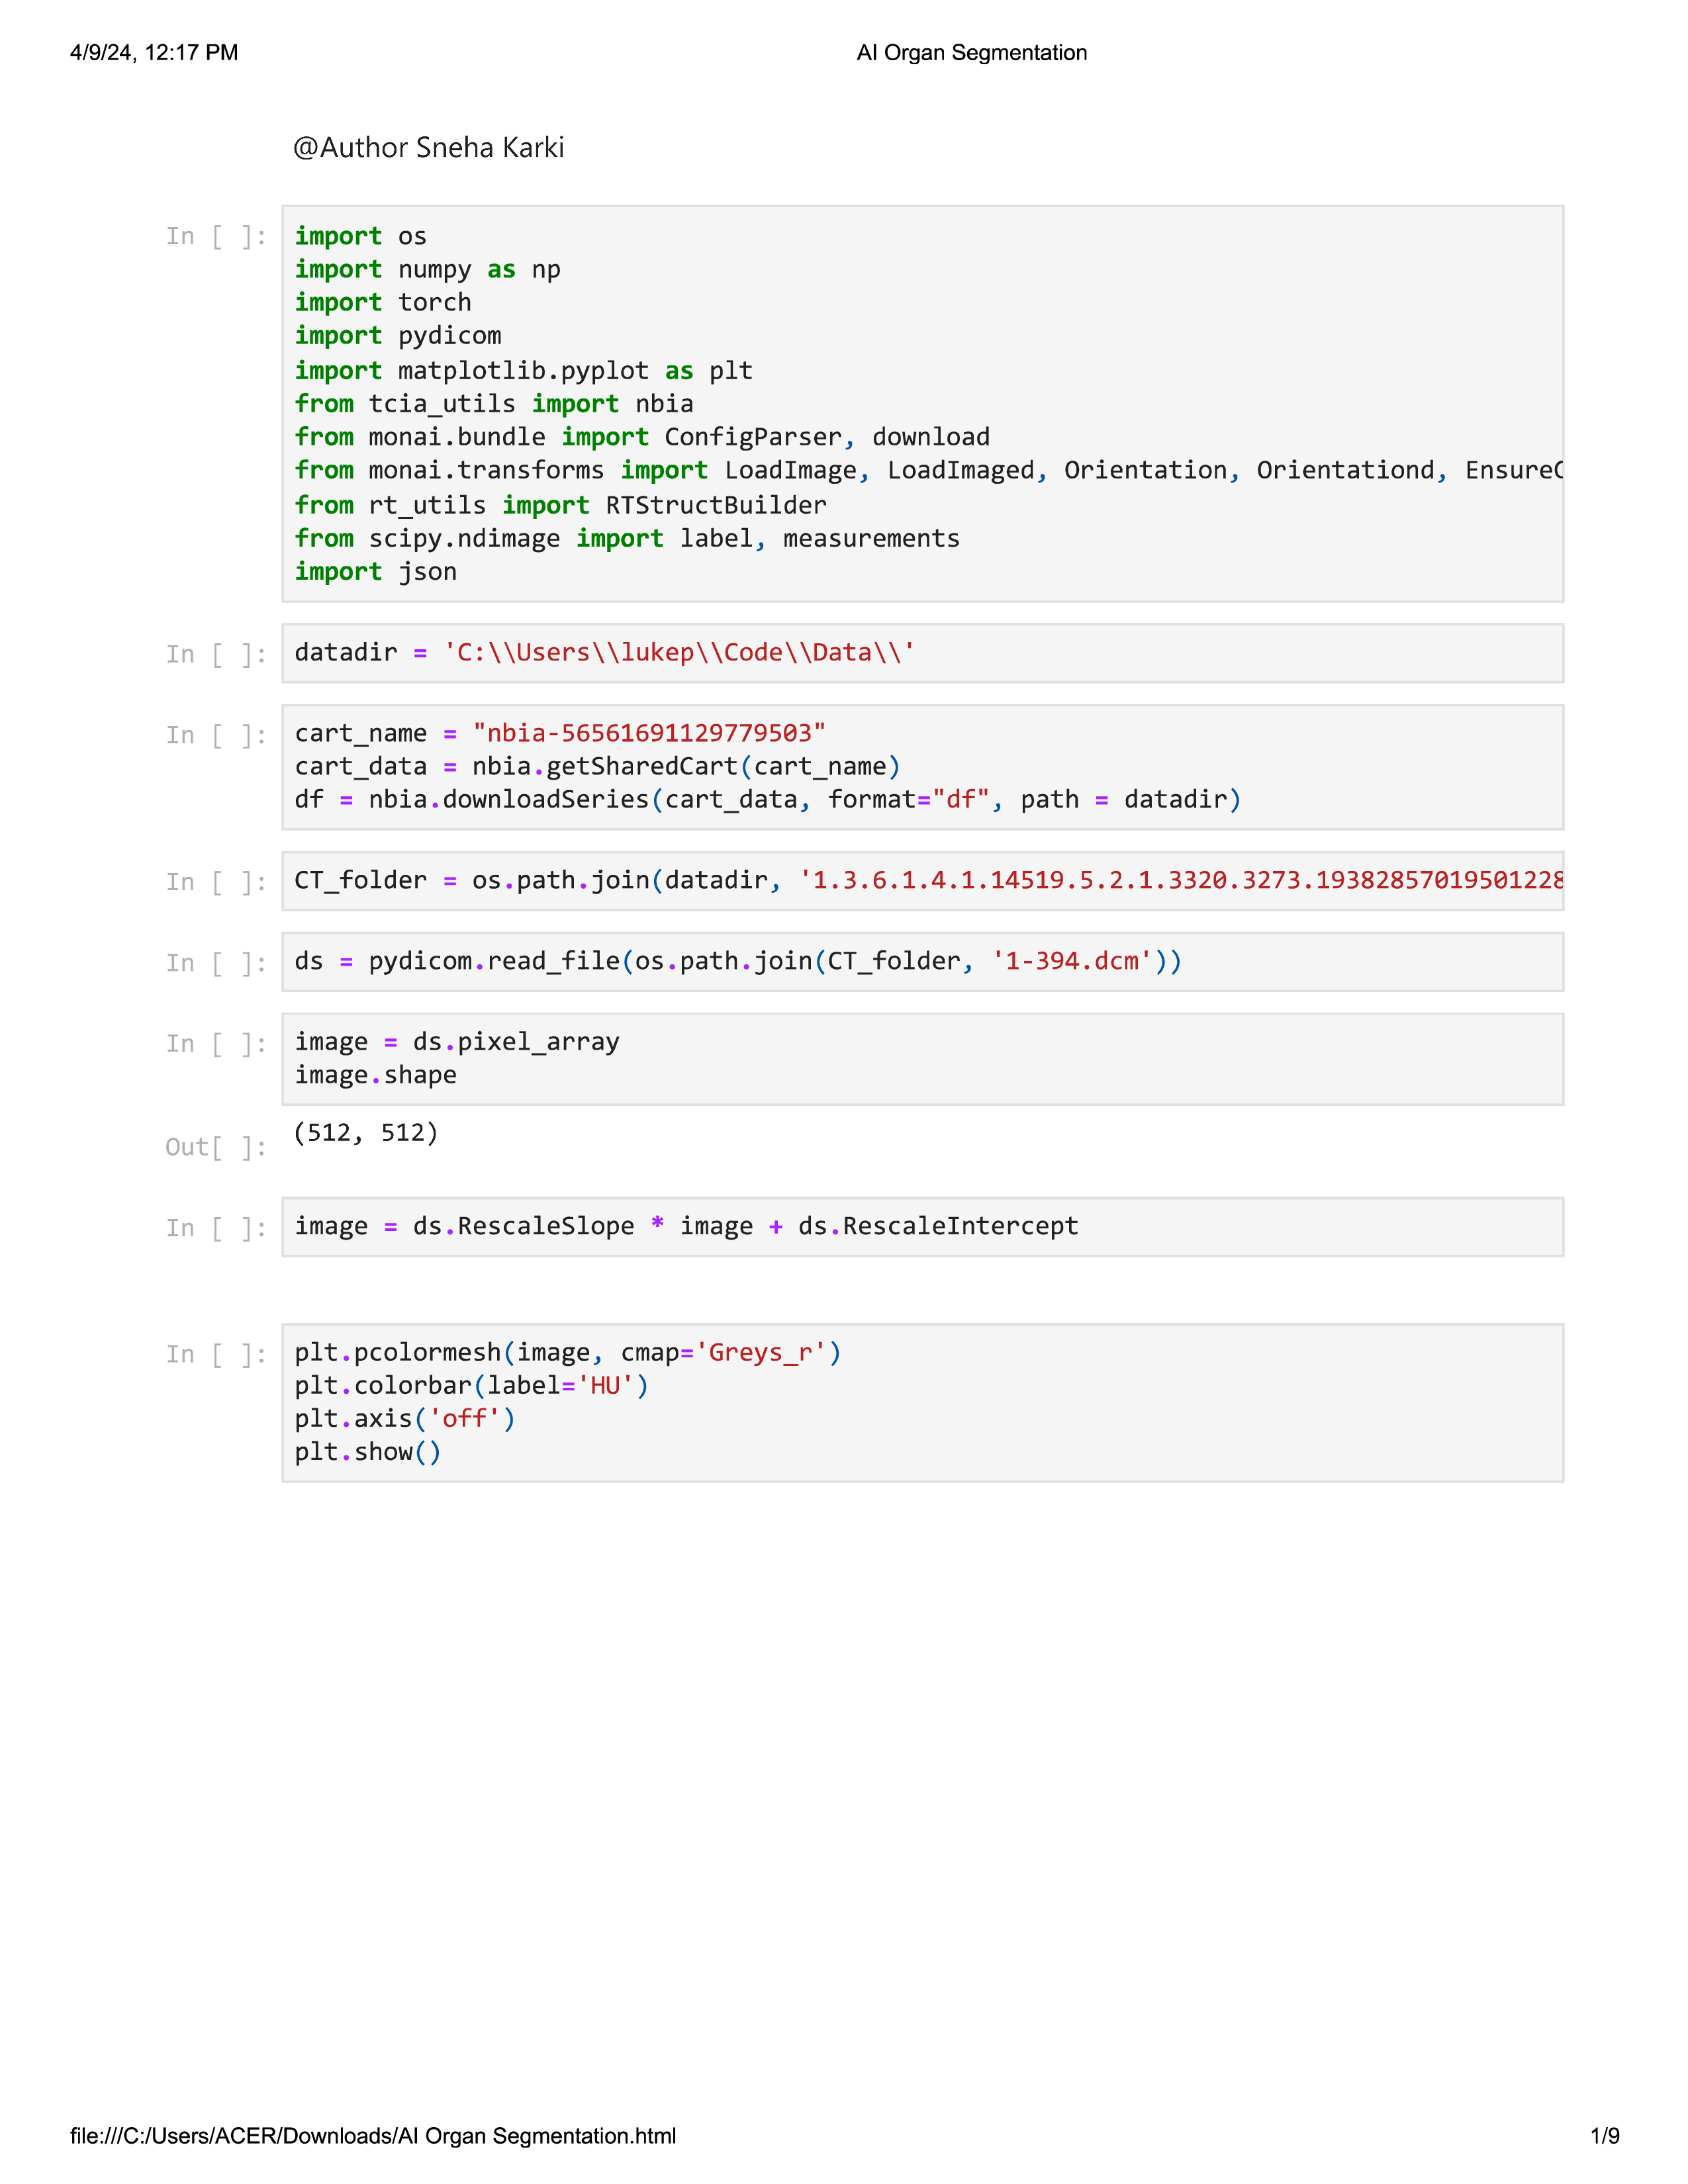The width and height of the screenshot is (1688, 2184).
Task: Click the In [ ] prompt beside imports
Action: click(216, 237)
